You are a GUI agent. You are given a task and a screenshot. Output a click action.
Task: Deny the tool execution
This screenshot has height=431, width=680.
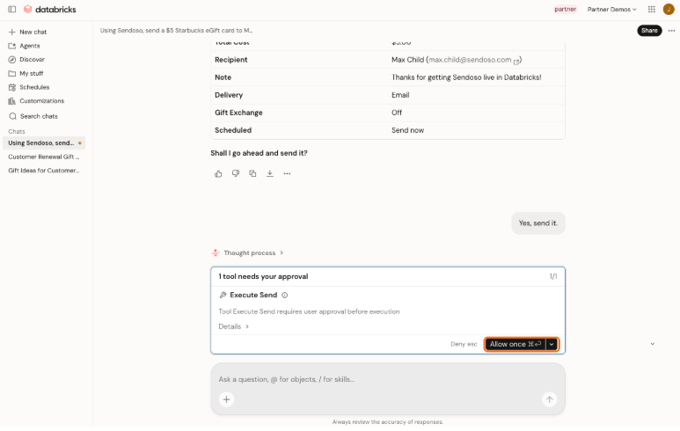pyautogui.click(x=464, y=344)
